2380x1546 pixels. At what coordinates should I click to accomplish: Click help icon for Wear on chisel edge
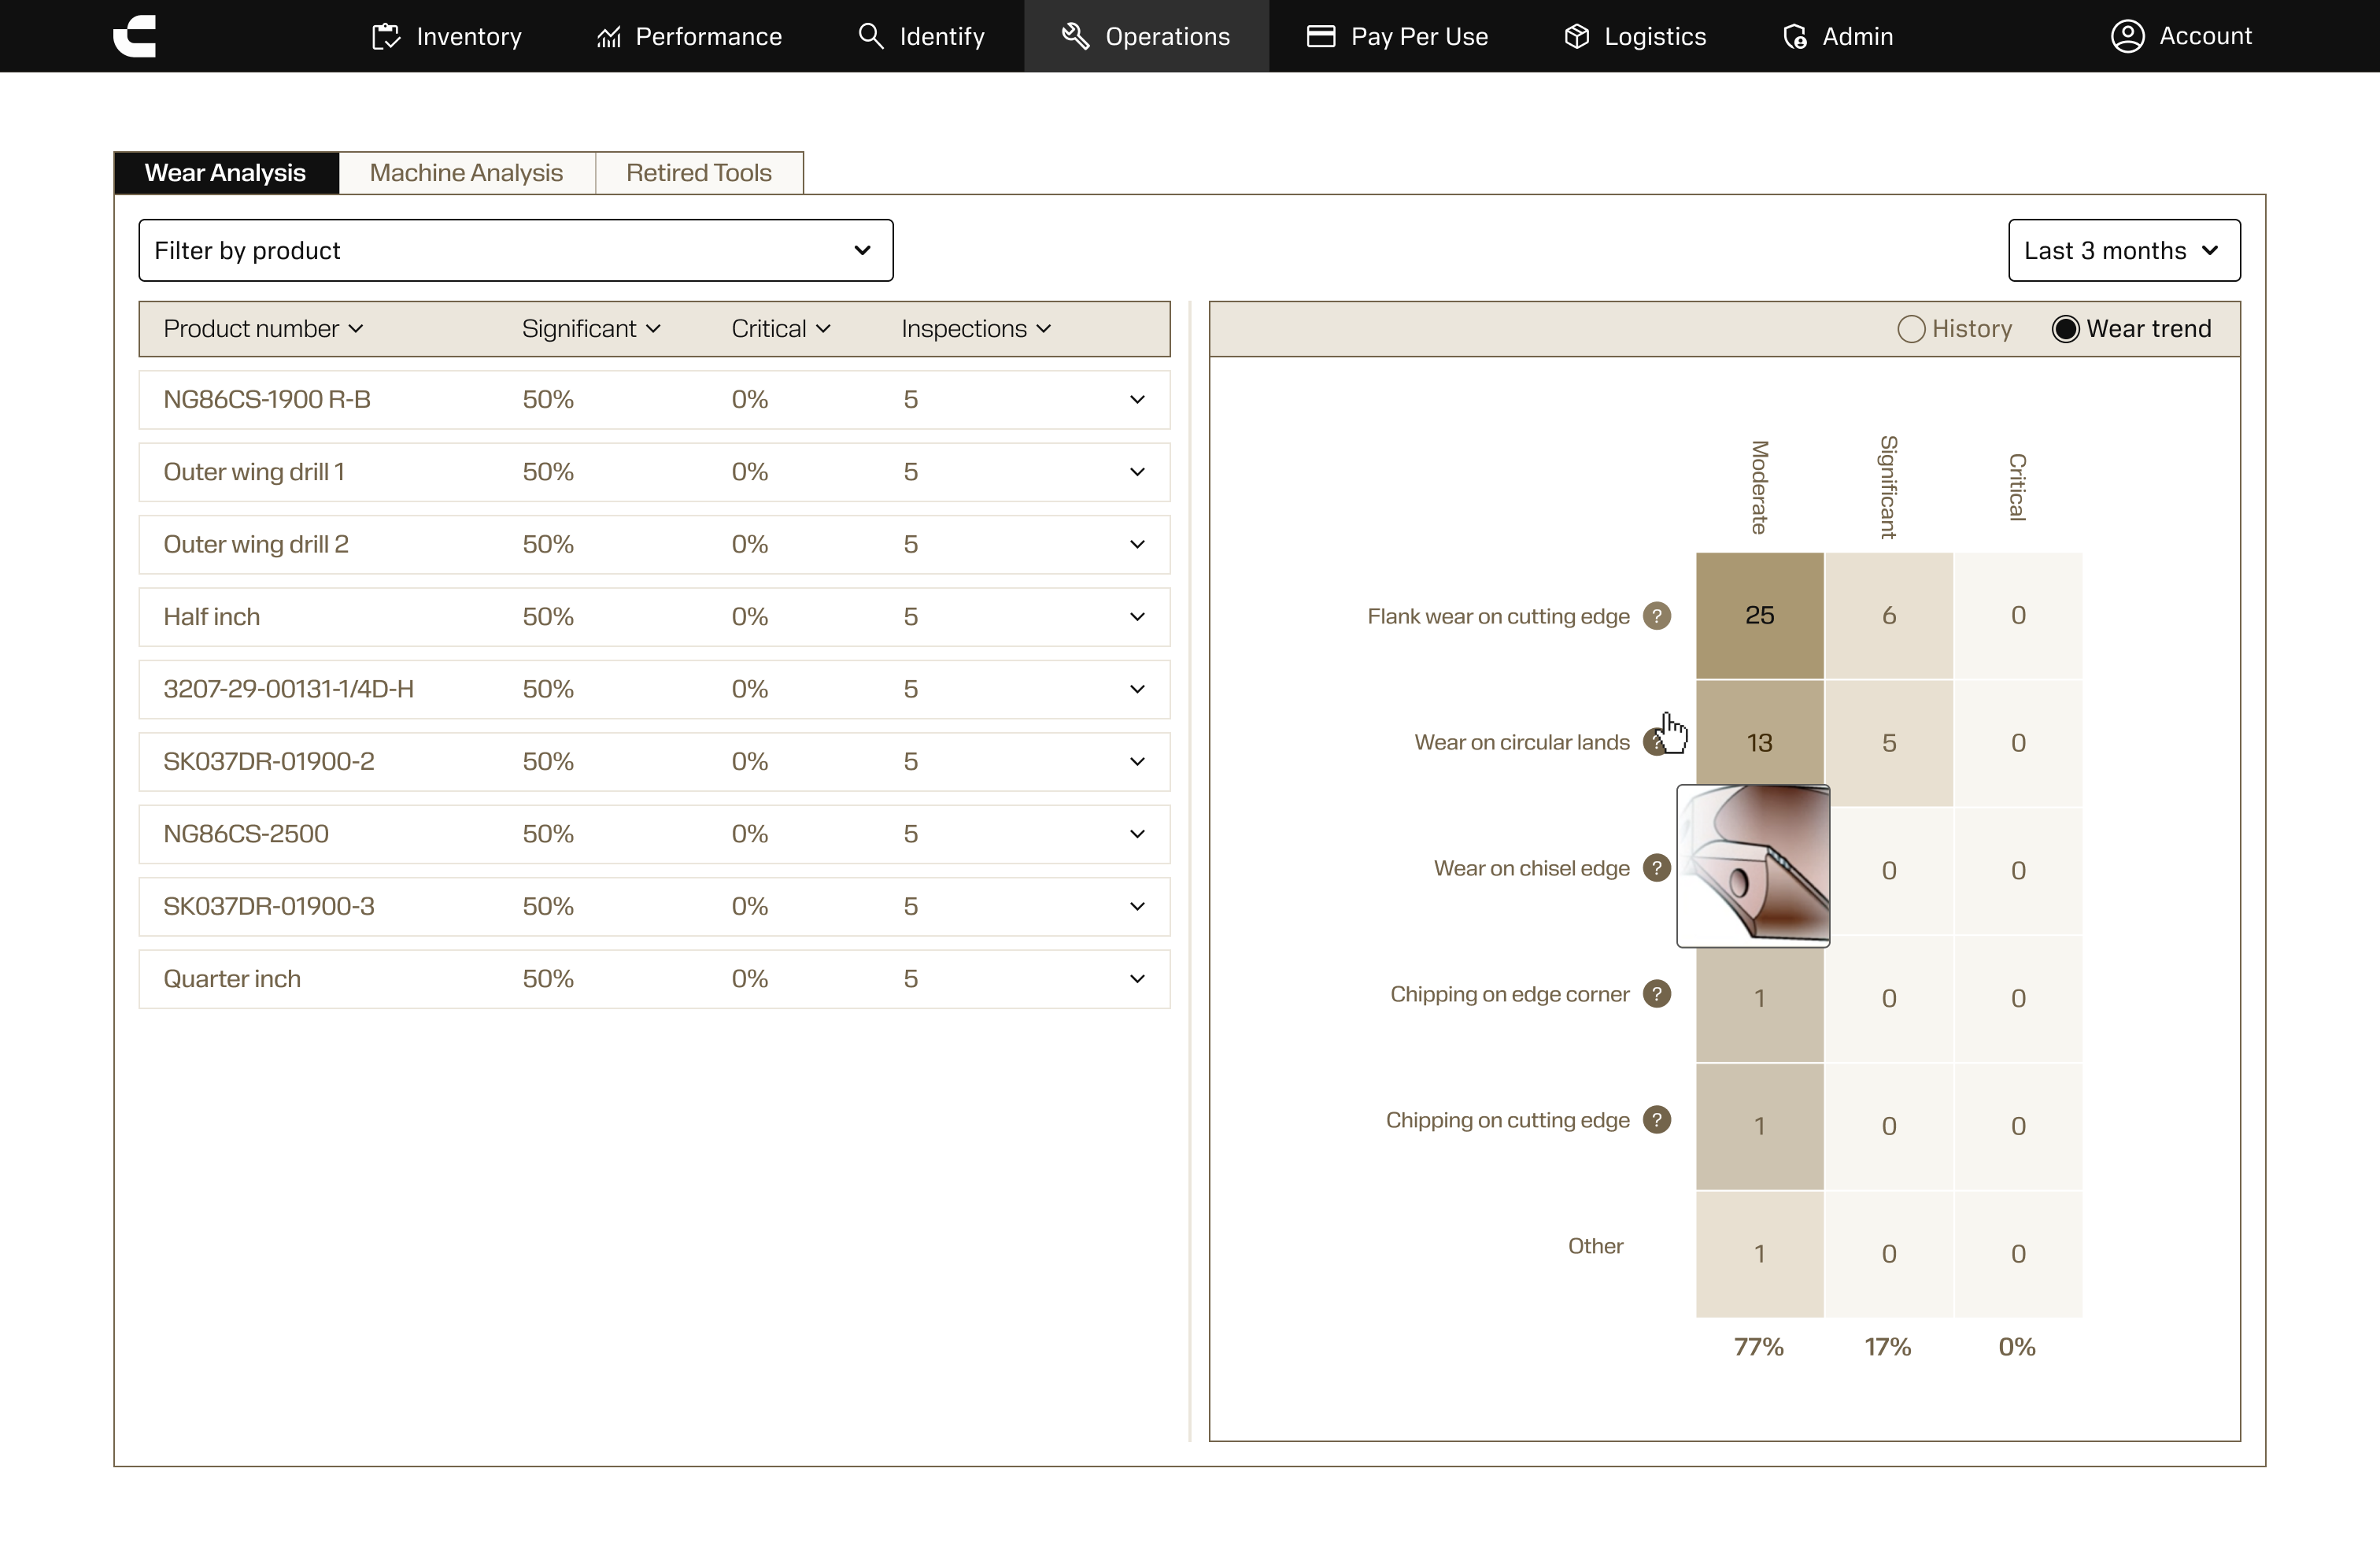(1657, 868)
